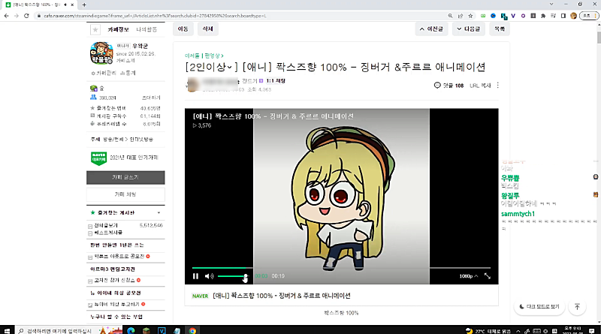
Task: Open the cafe profile image thumbnail
Action: [x=101, y=53]
